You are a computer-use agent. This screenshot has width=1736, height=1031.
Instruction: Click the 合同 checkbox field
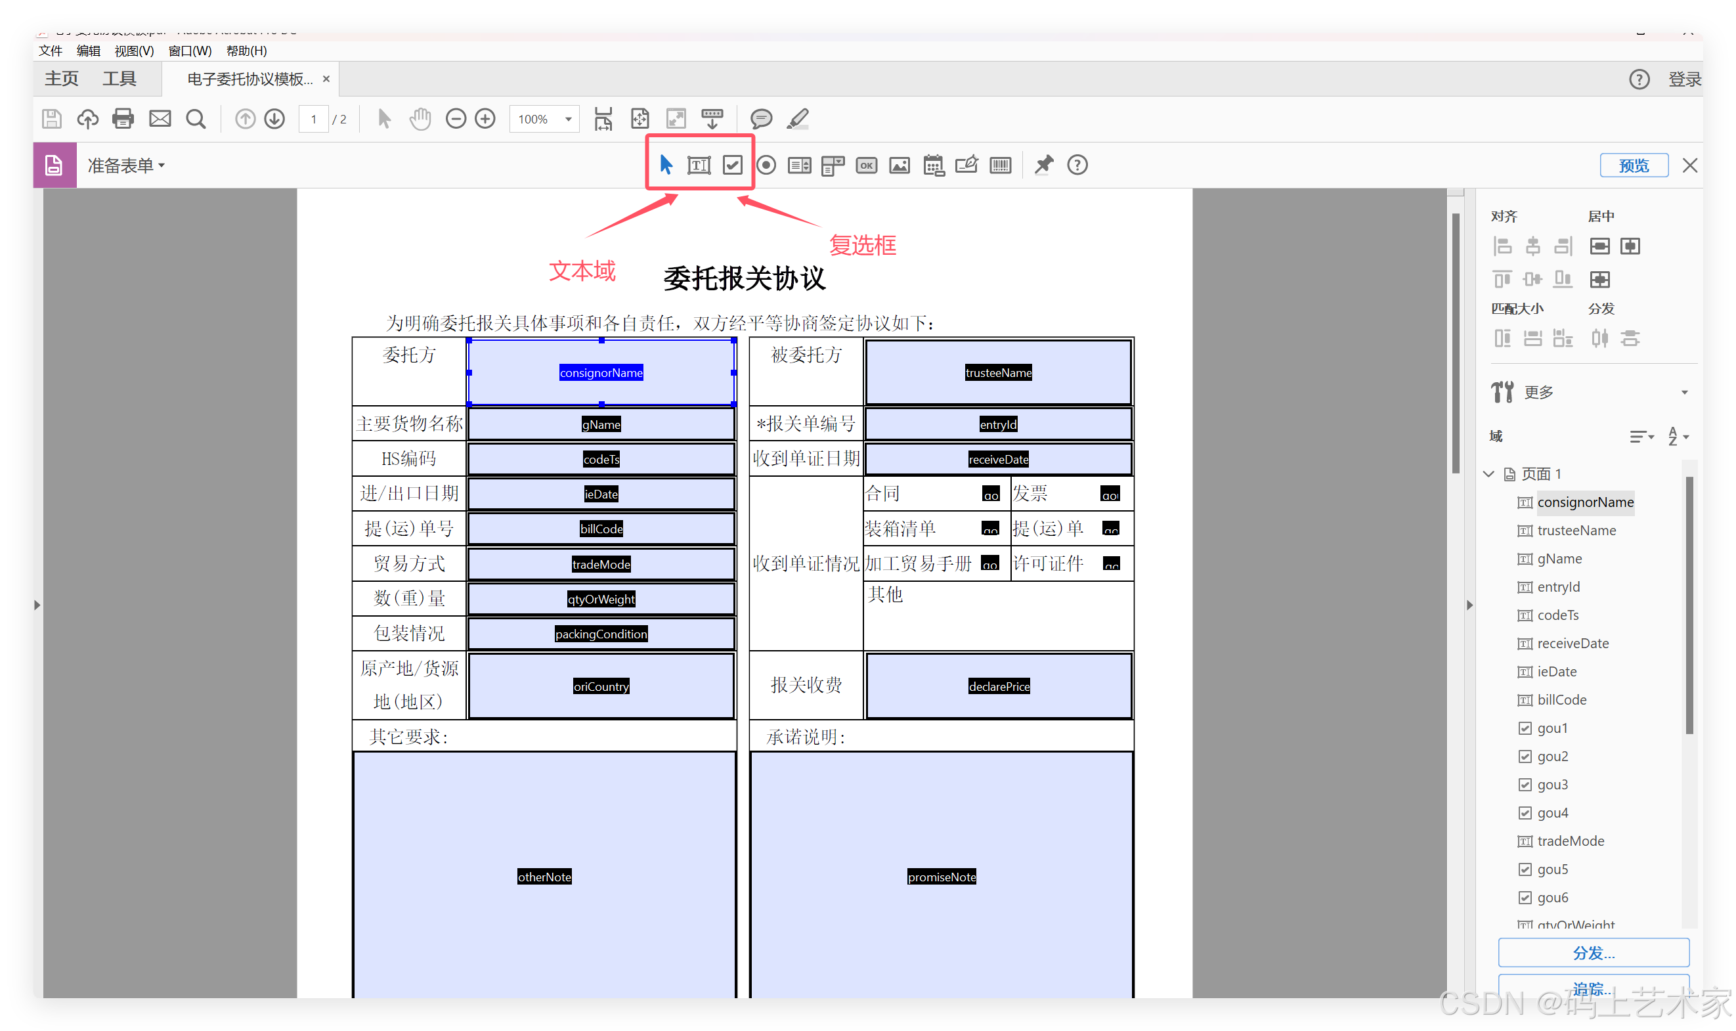[x=991, y=494]
